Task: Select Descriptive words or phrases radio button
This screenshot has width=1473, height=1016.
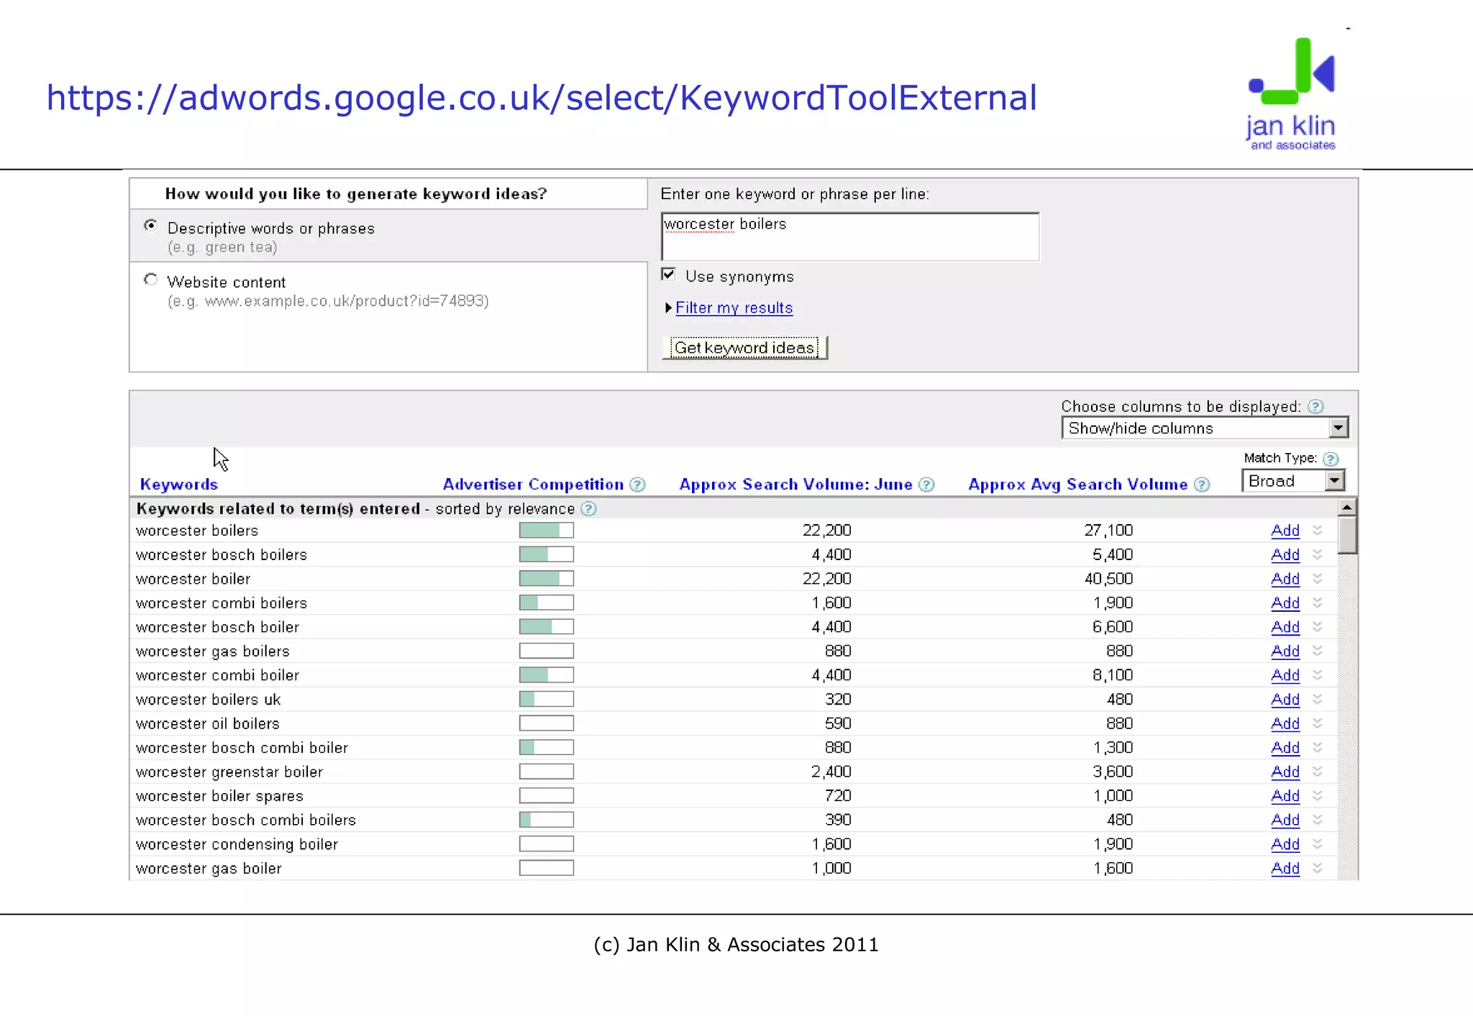Action: coord(150,226)
